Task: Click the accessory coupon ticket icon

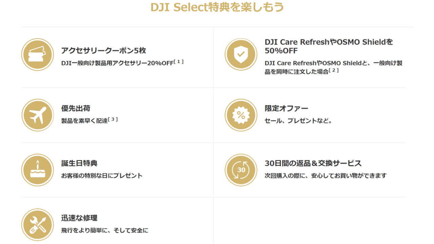Action: [37, 55]
